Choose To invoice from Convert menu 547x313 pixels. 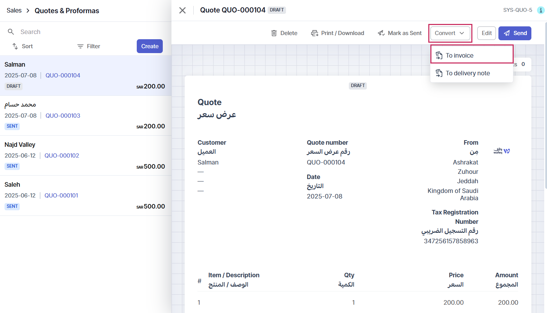click(459, 56)
